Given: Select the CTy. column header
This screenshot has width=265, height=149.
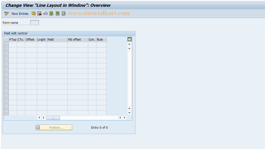Looking at the screenshot, I should (21, 40).
